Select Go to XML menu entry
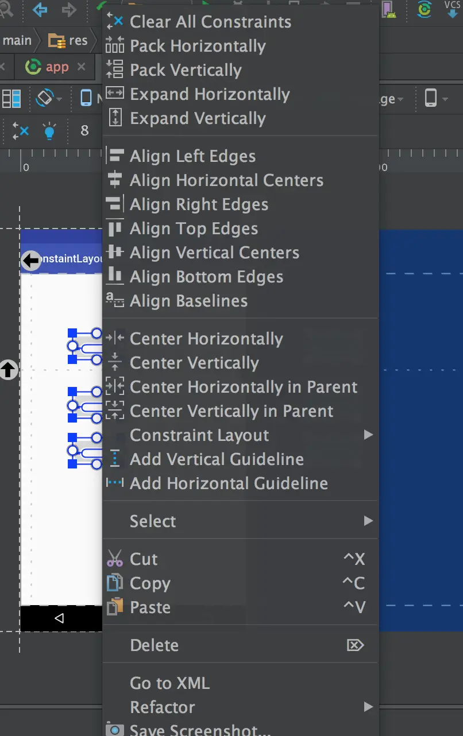463x736 pixels. 169,683
